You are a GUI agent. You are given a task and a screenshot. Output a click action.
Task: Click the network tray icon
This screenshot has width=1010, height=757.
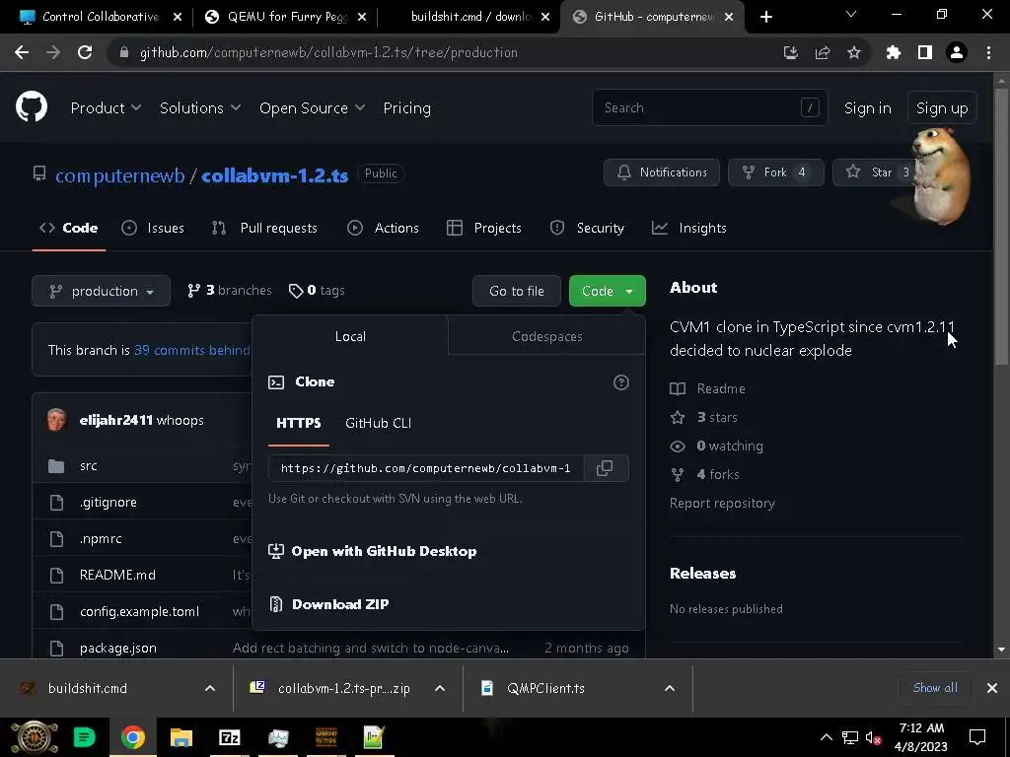pyautogui.click(x=849, y=737)
